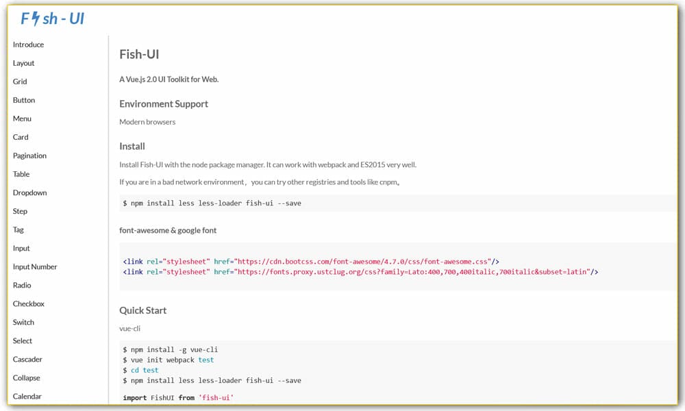
Task: Navigate to Menu component docs
Action: click(22, 119)
